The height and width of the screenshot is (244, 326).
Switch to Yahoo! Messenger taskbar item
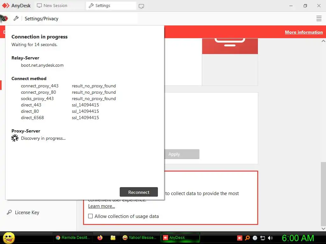(140, 238)
